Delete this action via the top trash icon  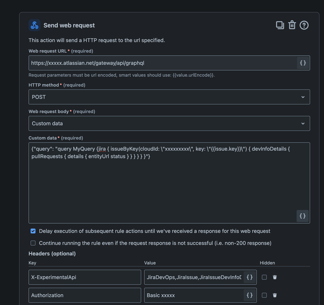coord(292,25)
